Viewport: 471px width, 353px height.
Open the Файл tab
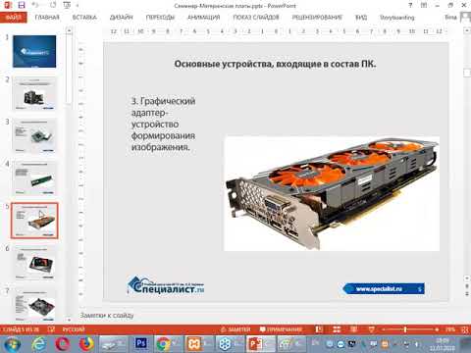point(14,18)
